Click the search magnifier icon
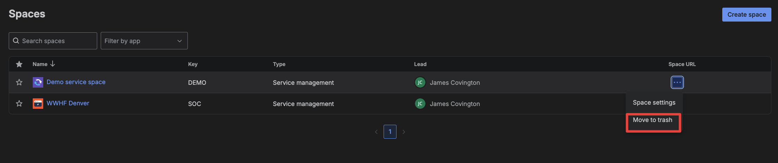 coord(16,41)
